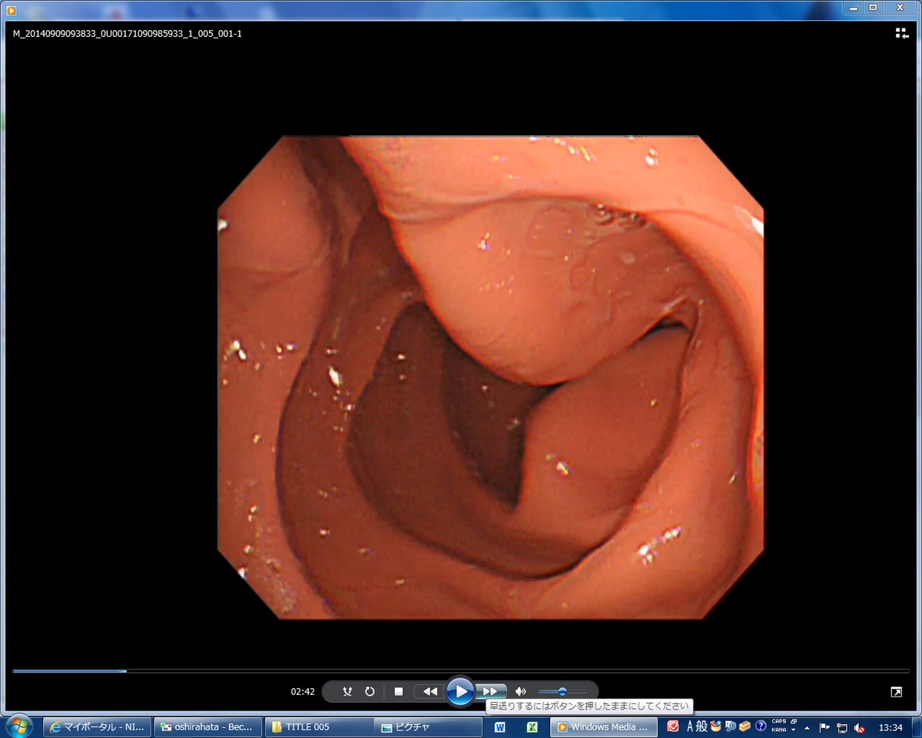Viewport: 922px width, 738px height.
Task: Click the seek bar to jump ahead
Action: click(461, 671)
